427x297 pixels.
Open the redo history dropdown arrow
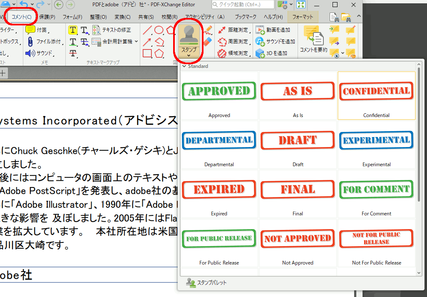tap(49, 4)
